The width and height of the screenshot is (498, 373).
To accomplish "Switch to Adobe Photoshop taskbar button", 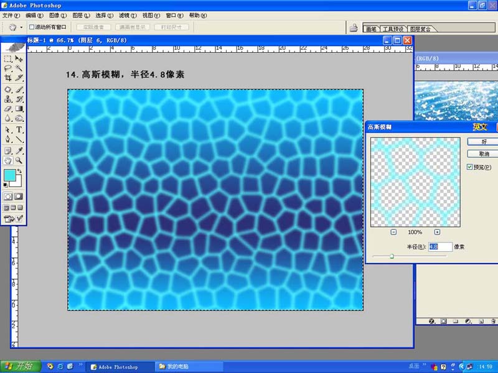I will click(x=120, y=367).
